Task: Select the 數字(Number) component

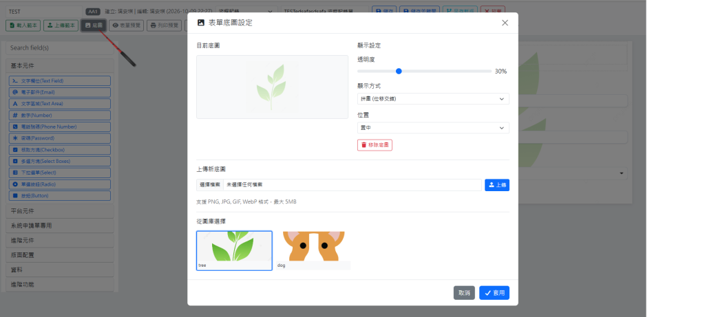Action: (60, 116)
